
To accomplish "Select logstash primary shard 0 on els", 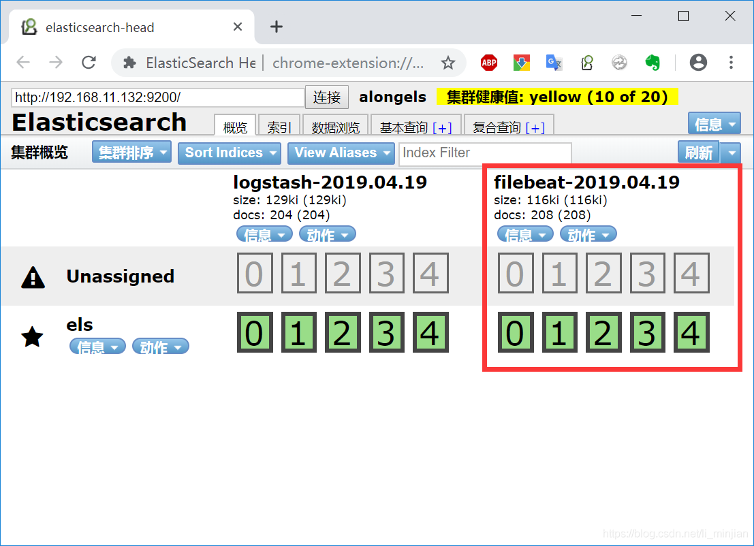I will pos(255,332).
